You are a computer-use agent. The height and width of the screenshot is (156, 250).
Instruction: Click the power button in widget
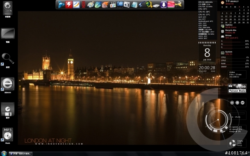(232, 103)
